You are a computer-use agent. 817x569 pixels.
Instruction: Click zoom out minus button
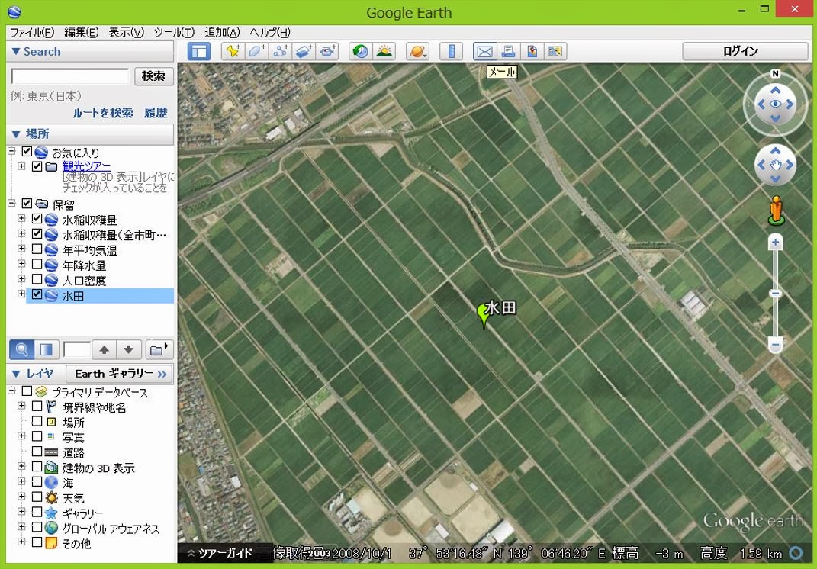coord(775,345)
